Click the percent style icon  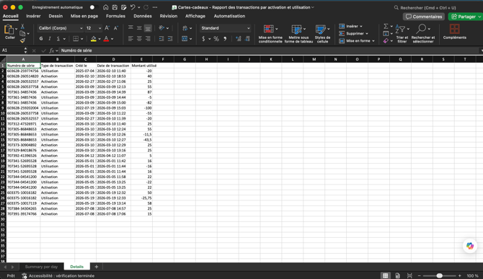[216, 39]
